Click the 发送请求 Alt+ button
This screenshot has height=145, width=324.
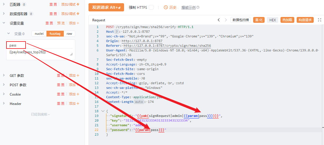[106, 7]
